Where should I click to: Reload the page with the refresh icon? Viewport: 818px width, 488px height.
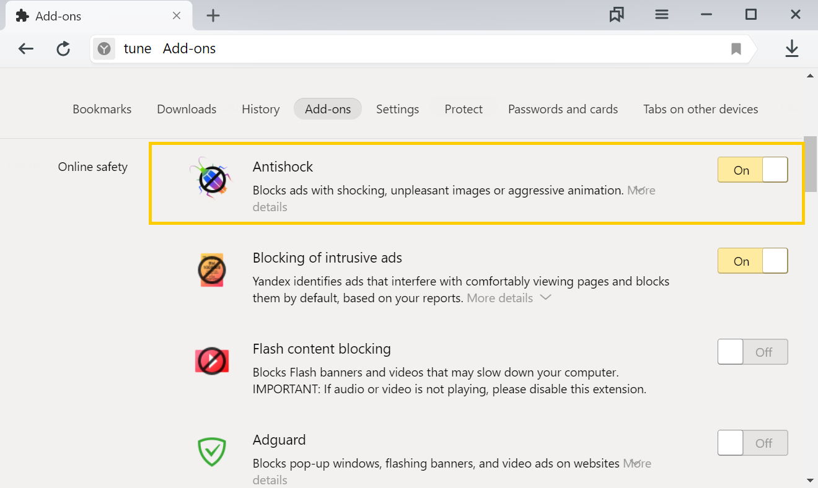tap(63, 49)
